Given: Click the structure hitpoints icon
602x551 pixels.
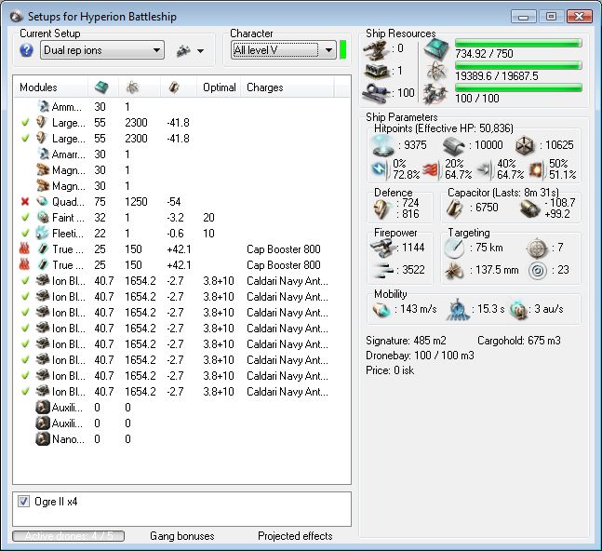Looking at the screenshot, I should 525,145.
